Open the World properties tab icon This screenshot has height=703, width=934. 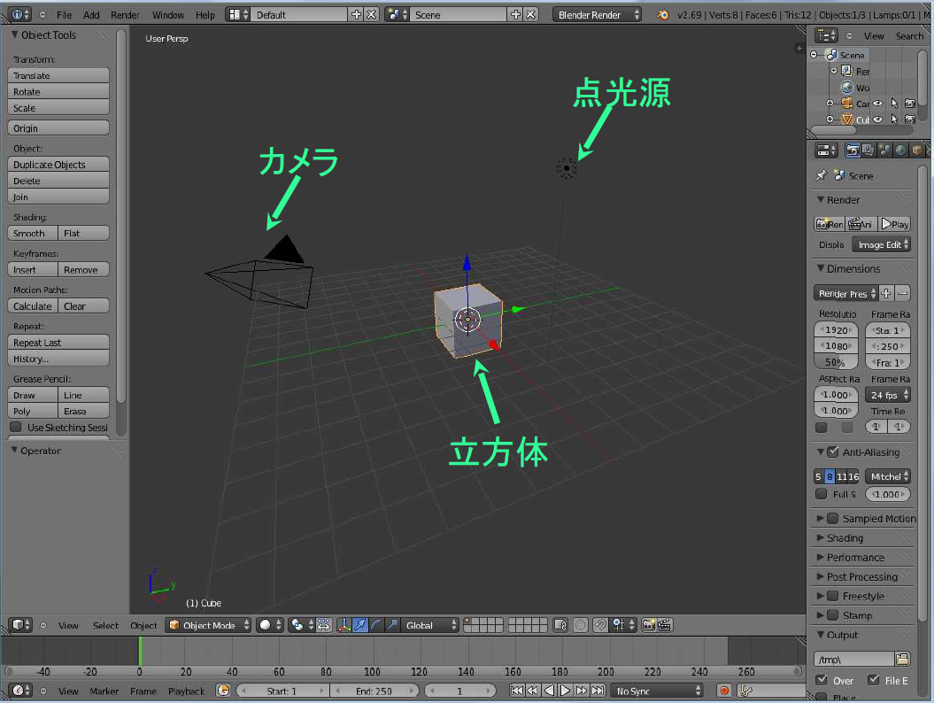coord(900,151)
